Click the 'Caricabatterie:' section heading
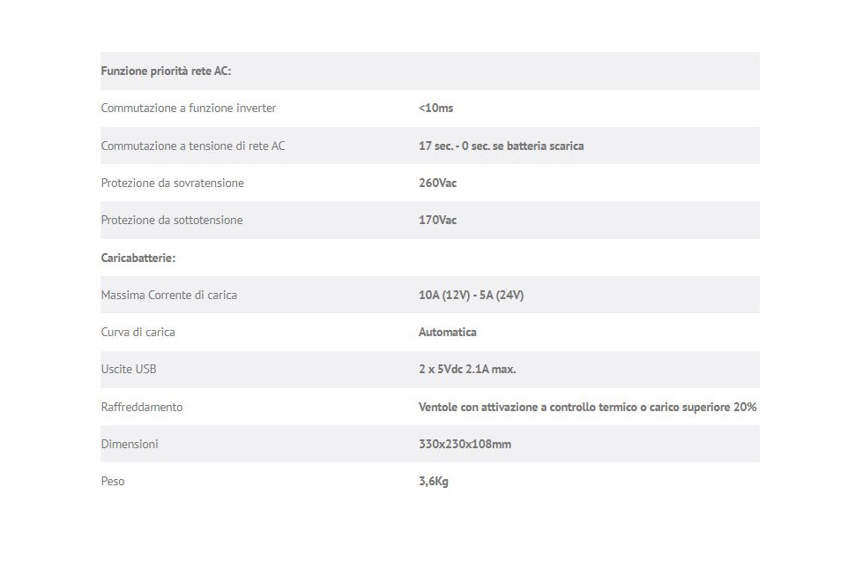Screen dimensions: 855x562 138,258
